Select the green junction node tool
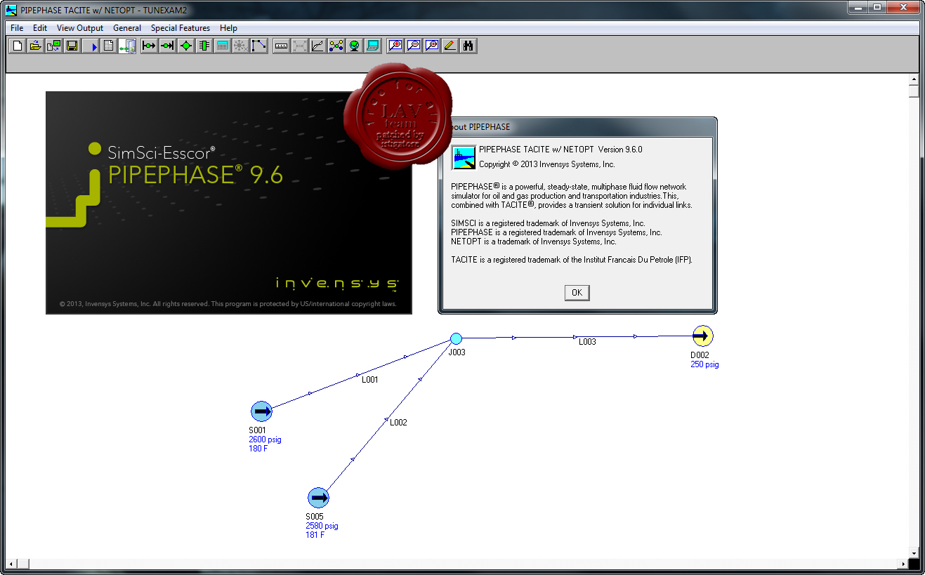The width and height of the screenshot is (925, 575). coord(185,46)
